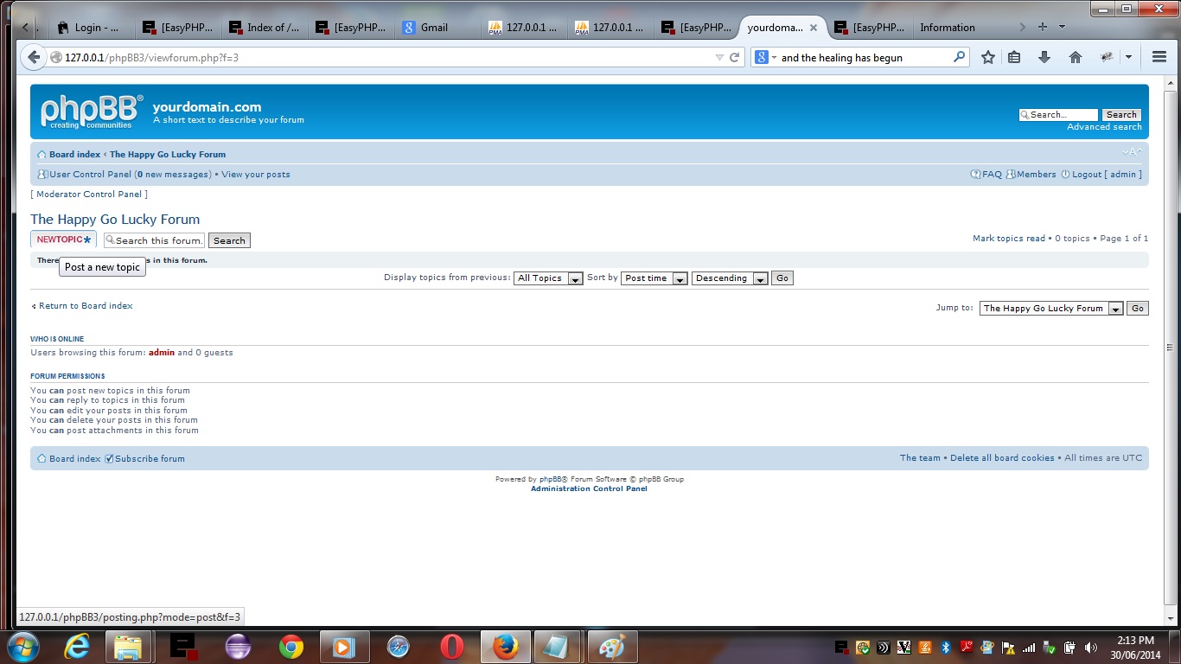
Task: Open the Windows Start menu
Action: tap(22, 646)
